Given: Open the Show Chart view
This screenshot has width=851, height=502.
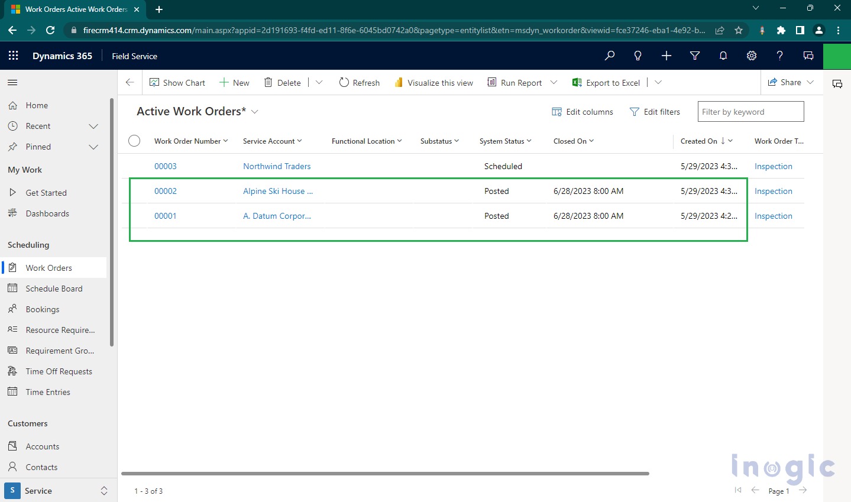Looking at the screenshot, I should (177, 82).
